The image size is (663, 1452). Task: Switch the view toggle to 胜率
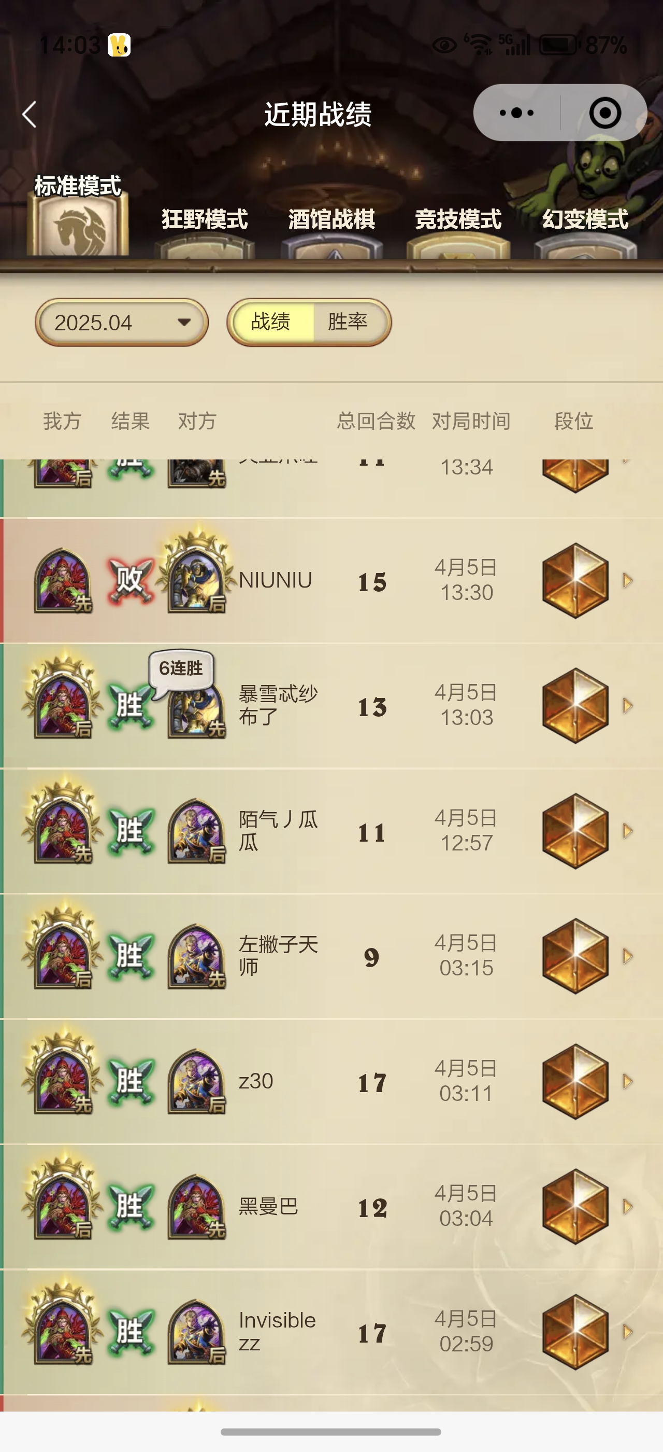(349, 322)
